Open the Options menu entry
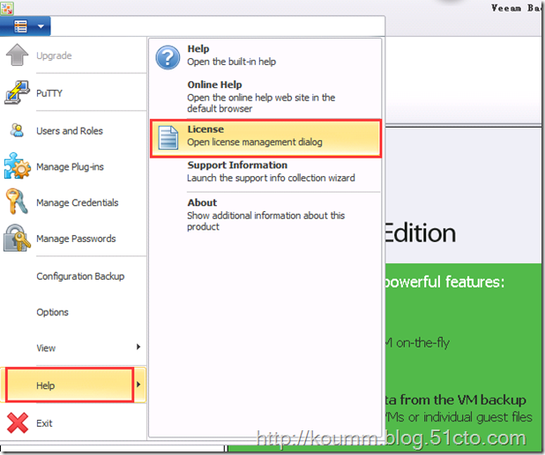The height and width of the screenshot is (455, 545). 73,312
